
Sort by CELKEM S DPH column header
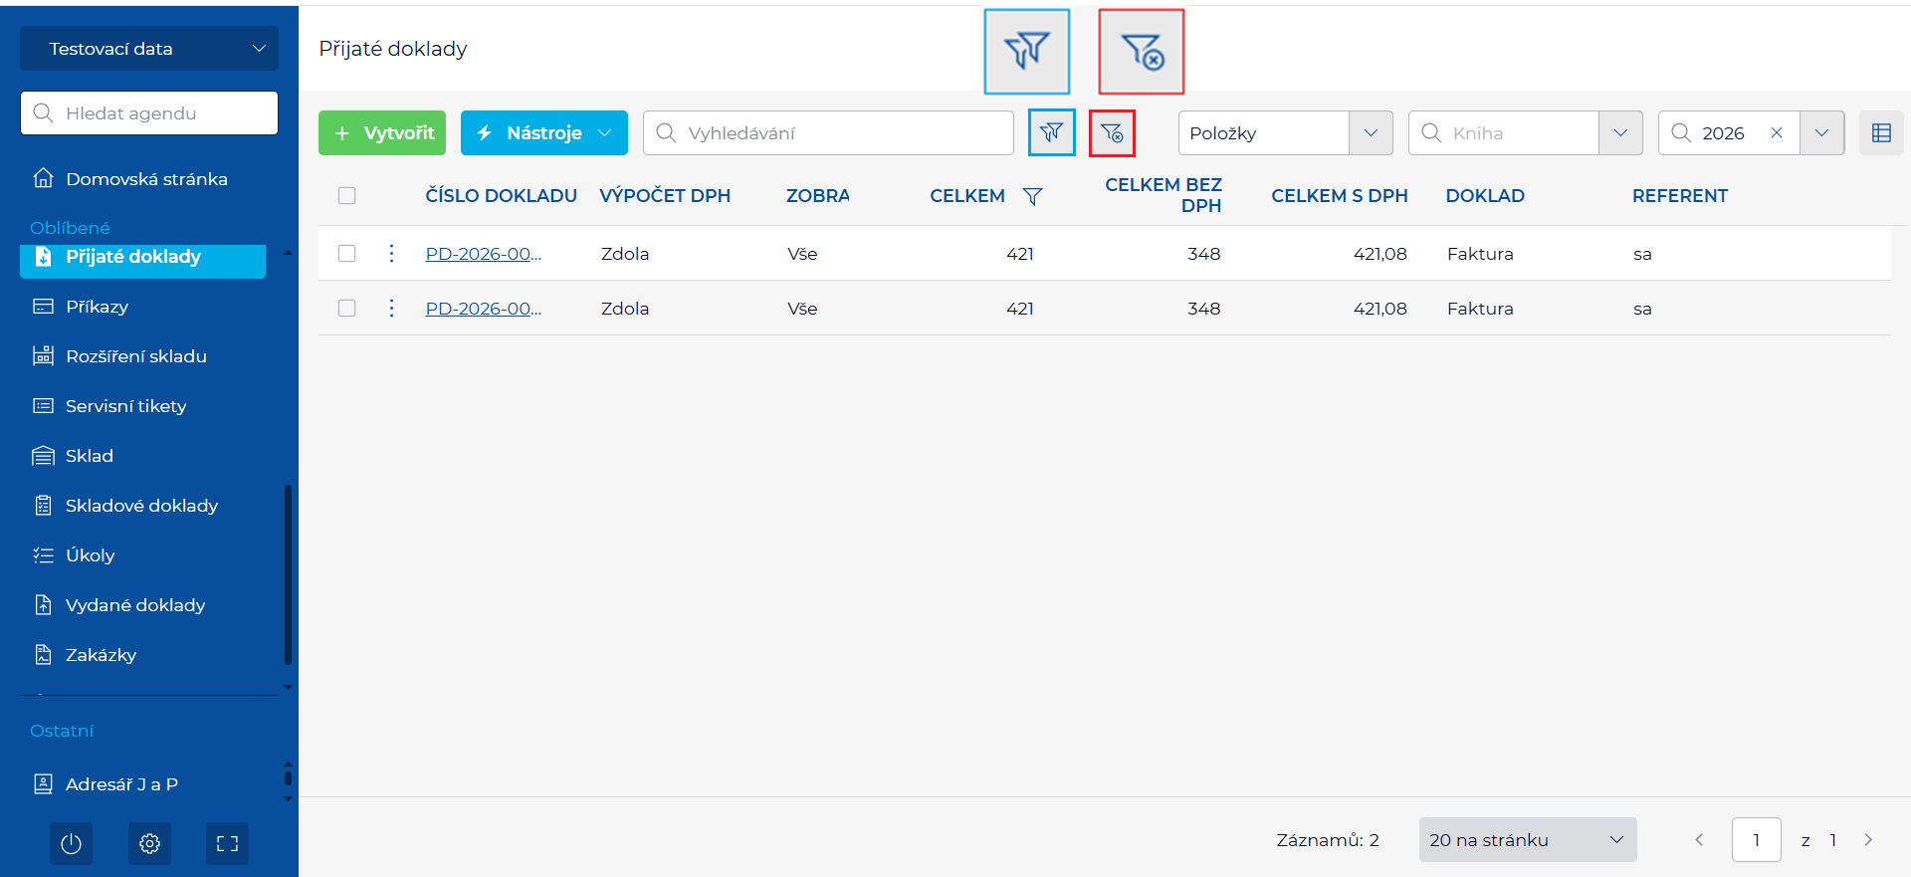click(x=1340, y=196)
